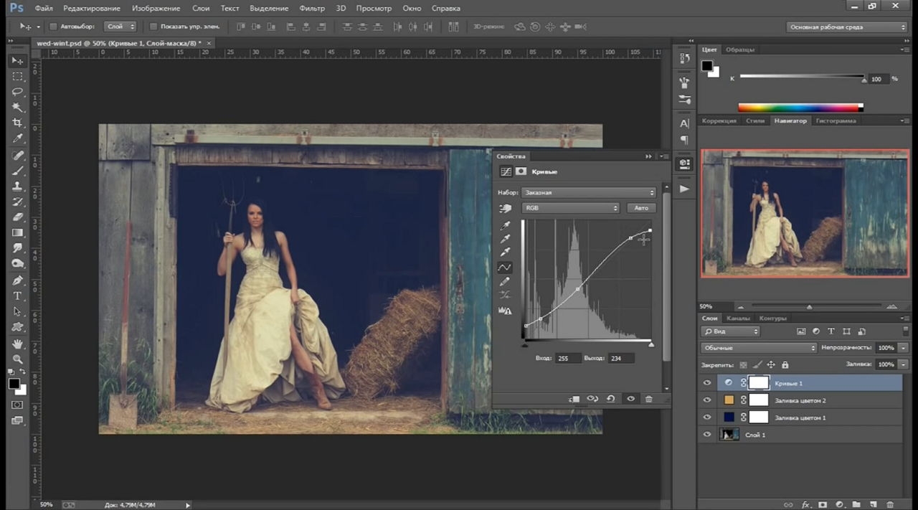Screen dimensions: 918x510
Task: Click the foreground color swatch in toolbox
Action: 14,384
